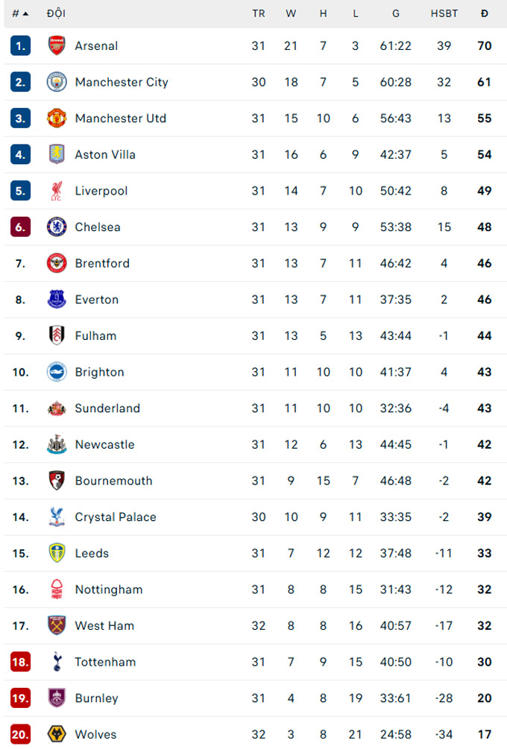Click the blue rank number 1 badge
The image size is (507, 749).
[x=20, y=45]
